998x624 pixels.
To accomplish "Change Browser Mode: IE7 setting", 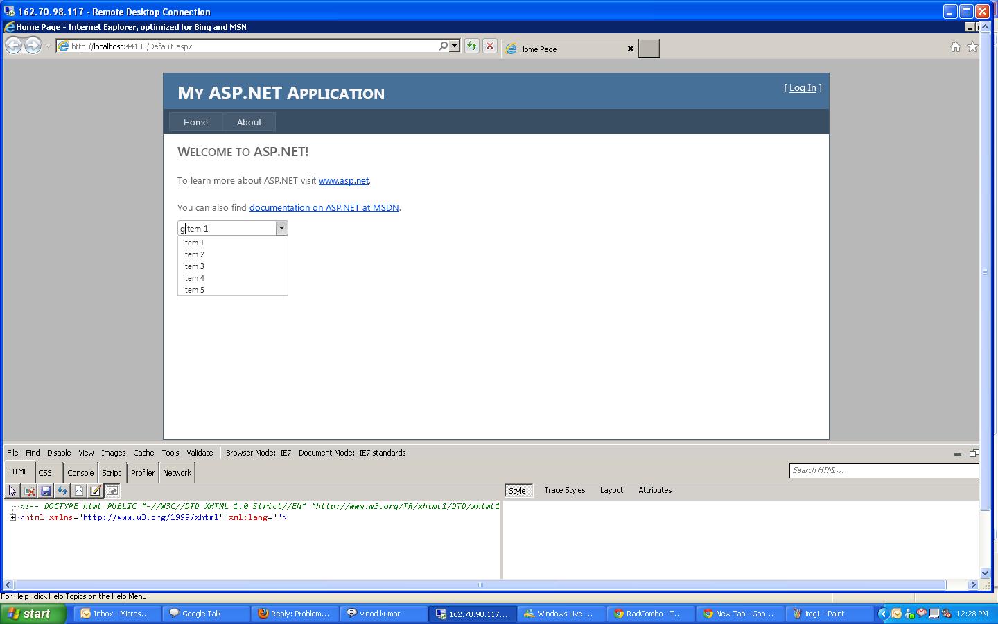I will (x=259, y=453).
